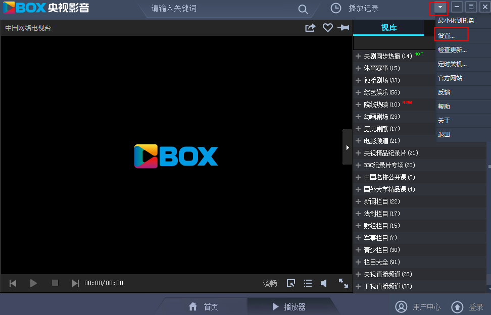This screenshot has height=315, width=491.
Task: Toggle favorite with the heart icon
Action: 327,28
